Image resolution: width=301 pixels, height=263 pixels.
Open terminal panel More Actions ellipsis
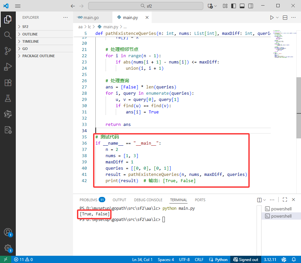click(272, 200)
